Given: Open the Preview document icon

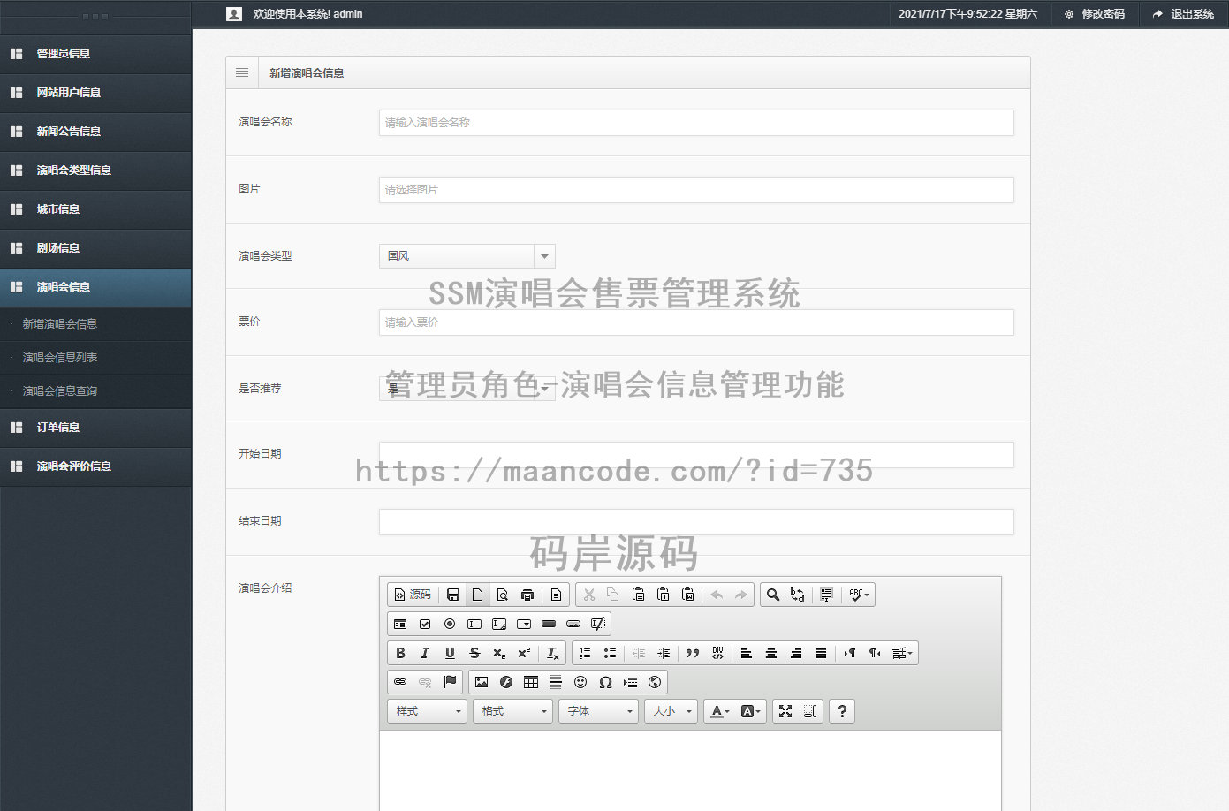Looking at the screenshot, I should coord(503,595).
